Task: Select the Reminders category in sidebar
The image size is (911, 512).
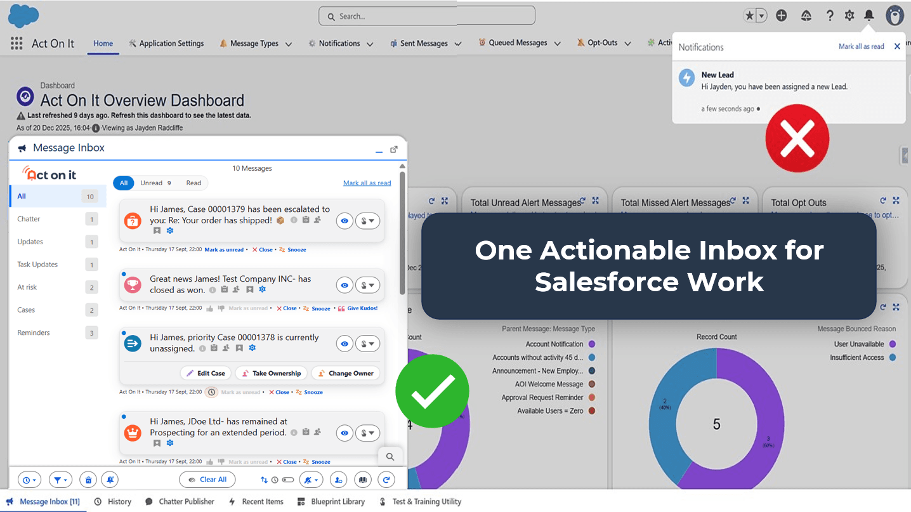Action: [x=57, y=332]
